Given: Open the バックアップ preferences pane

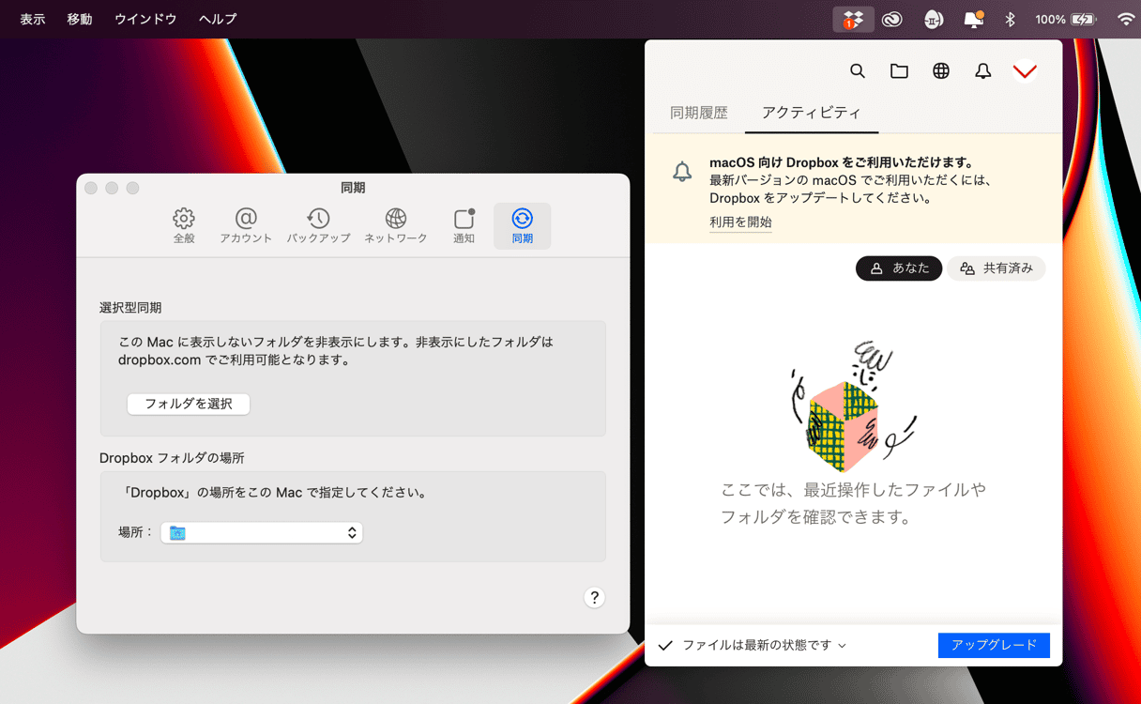Looking at the screenshot, I should pyautogui.click(x=318, y=226).
